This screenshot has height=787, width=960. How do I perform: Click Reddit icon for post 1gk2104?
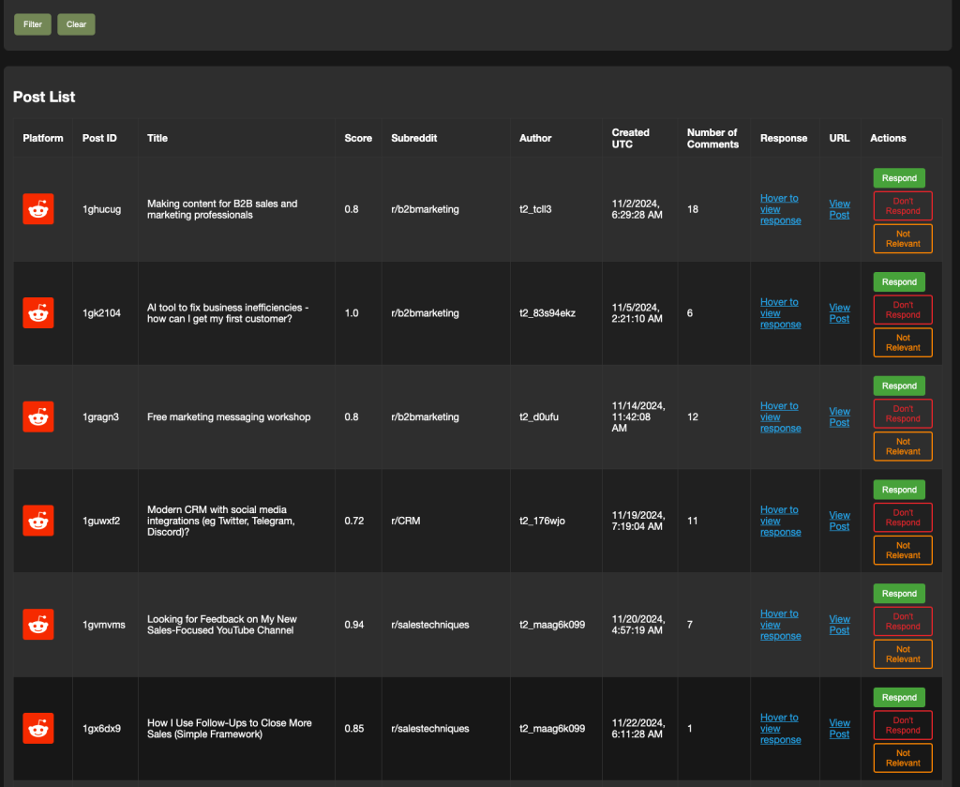pyautogui.click(x=38, y=313)
